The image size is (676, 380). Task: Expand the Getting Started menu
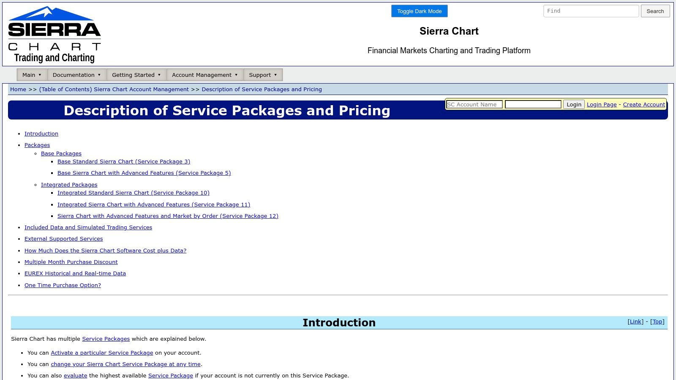point(136,75)
